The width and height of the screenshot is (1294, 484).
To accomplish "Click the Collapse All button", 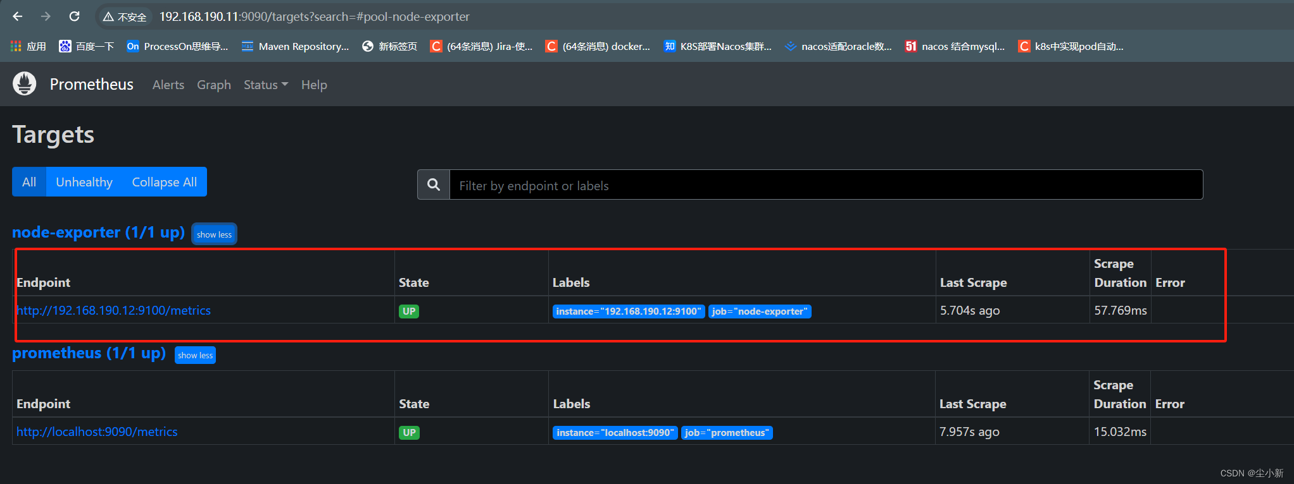I will point(165,182).
